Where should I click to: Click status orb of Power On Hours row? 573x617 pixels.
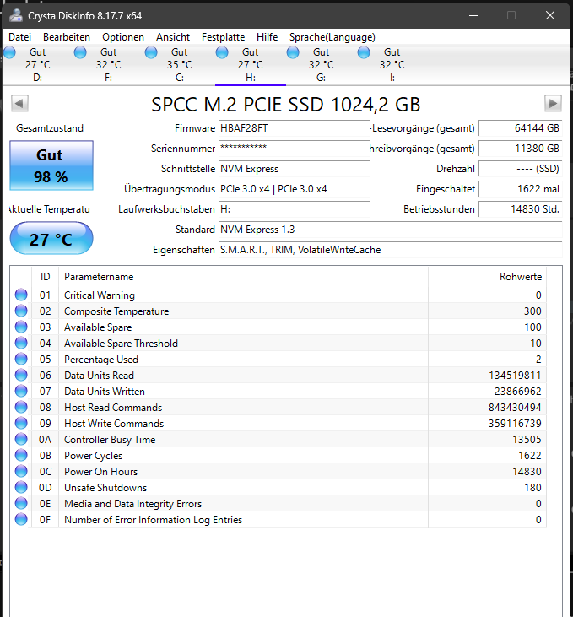point(21,472)
